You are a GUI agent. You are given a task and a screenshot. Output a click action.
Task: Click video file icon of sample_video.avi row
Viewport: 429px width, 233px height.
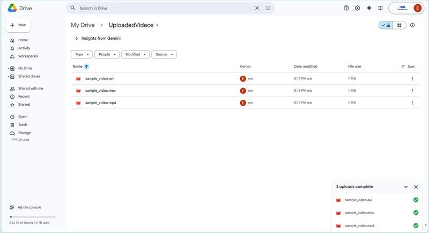point(78,78)
